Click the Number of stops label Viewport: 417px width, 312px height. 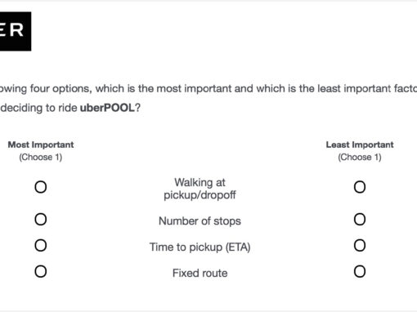point(200,221)
